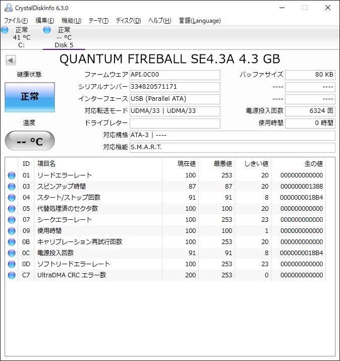340x361 pixels.
Task: Select the C: drive tab
Action: [21, 37]
